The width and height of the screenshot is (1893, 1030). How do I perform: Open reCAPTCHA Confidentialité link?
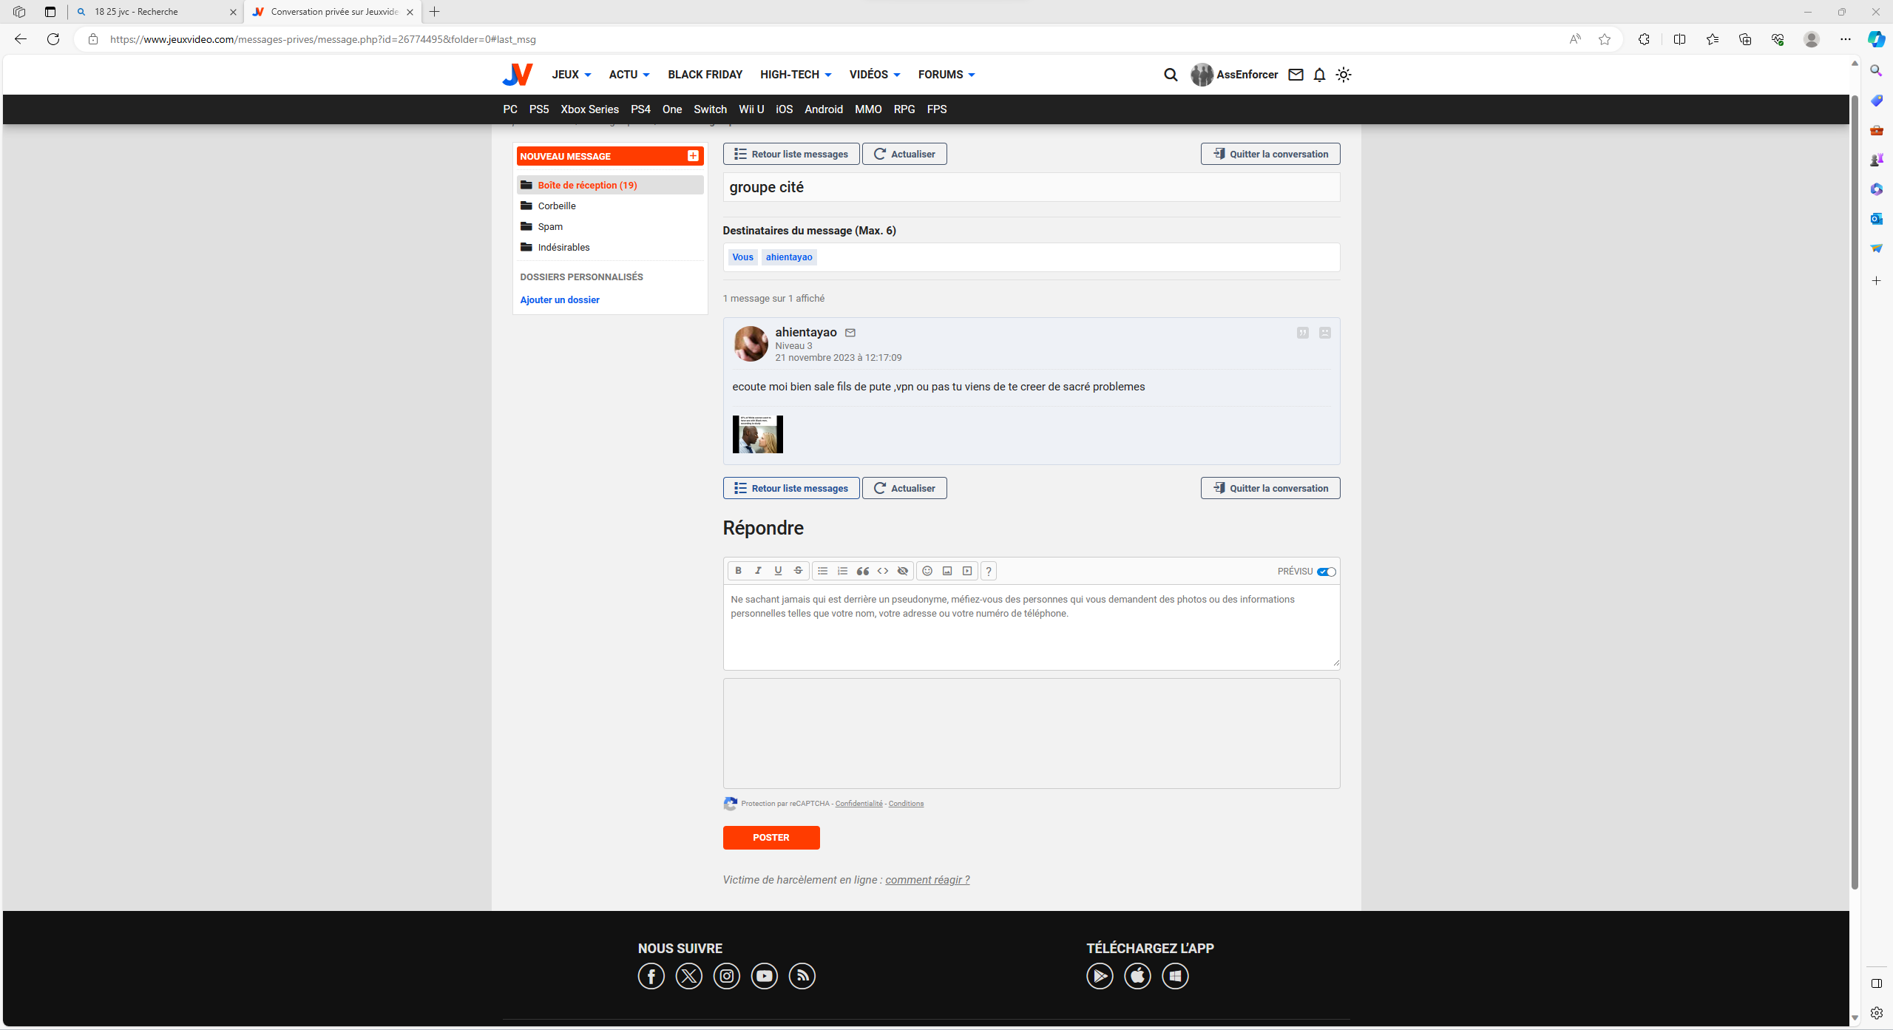[x=859, y=804]
